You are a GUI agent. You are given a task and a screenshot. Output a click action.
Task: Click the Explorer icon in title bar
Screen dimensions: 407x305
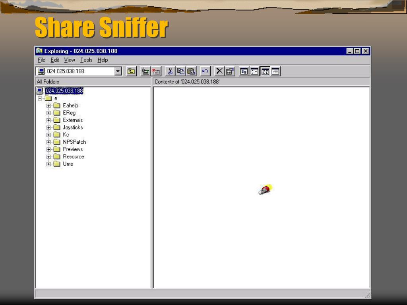(x=39, y=51)
